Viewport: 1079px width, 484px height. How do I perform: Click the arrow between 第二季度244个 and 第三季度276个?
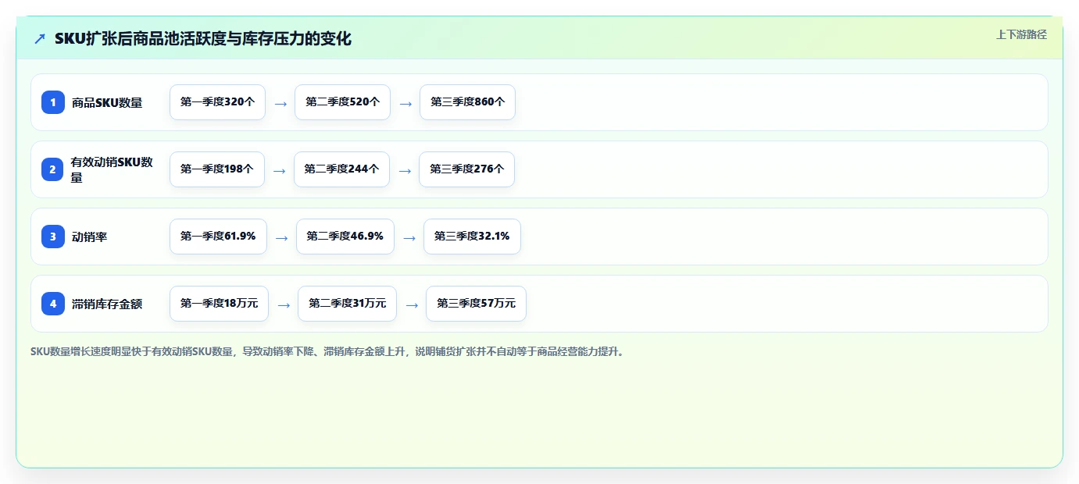405,170
